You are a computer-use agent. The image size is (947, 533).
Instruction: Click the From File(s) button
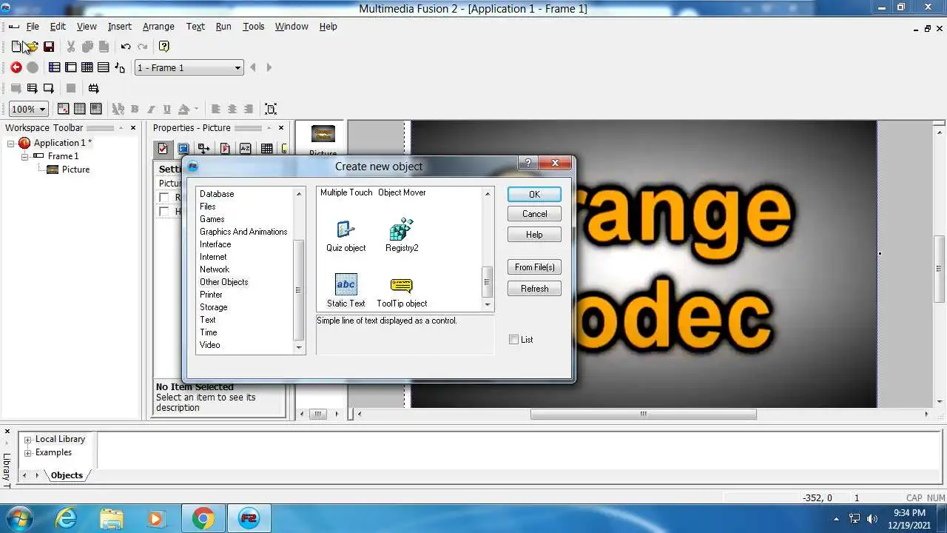534,267
